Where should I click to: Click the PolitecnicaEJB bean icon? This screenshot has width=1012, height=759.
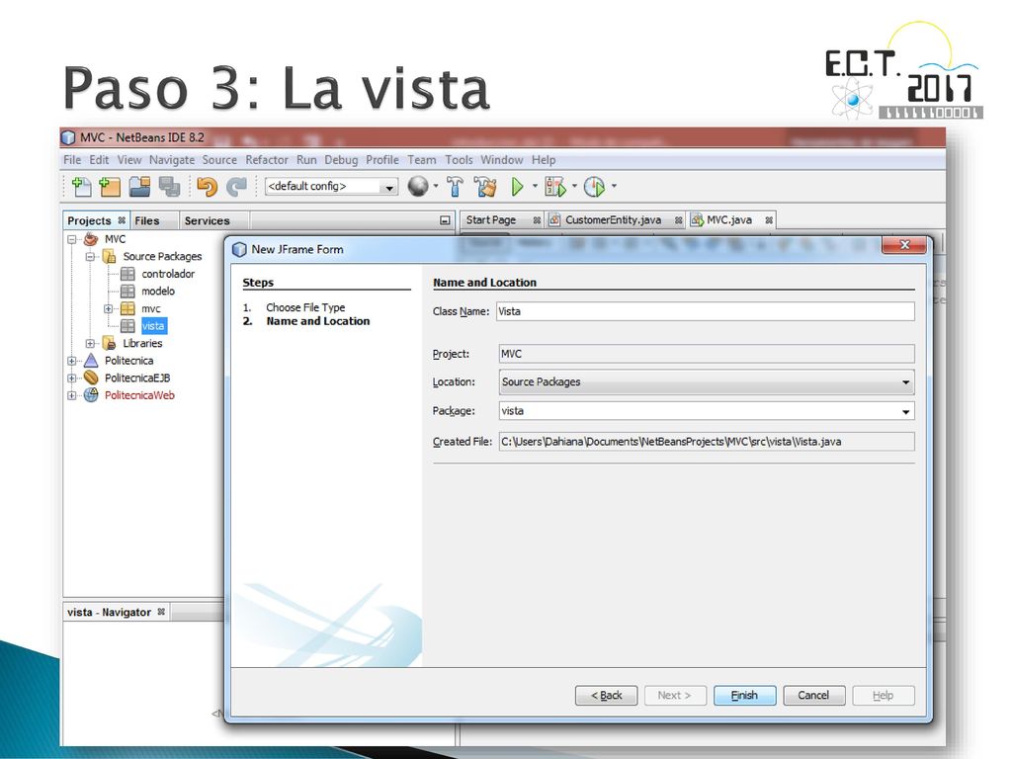pyautogui.click(x=91, y=378)
